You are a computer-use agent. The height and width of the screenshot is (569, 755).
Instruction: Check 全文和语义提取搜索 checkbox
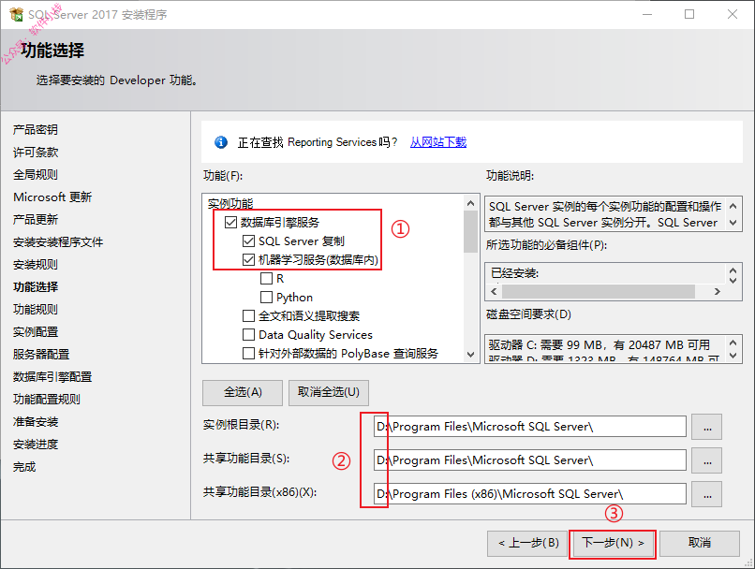coord(248,316)
